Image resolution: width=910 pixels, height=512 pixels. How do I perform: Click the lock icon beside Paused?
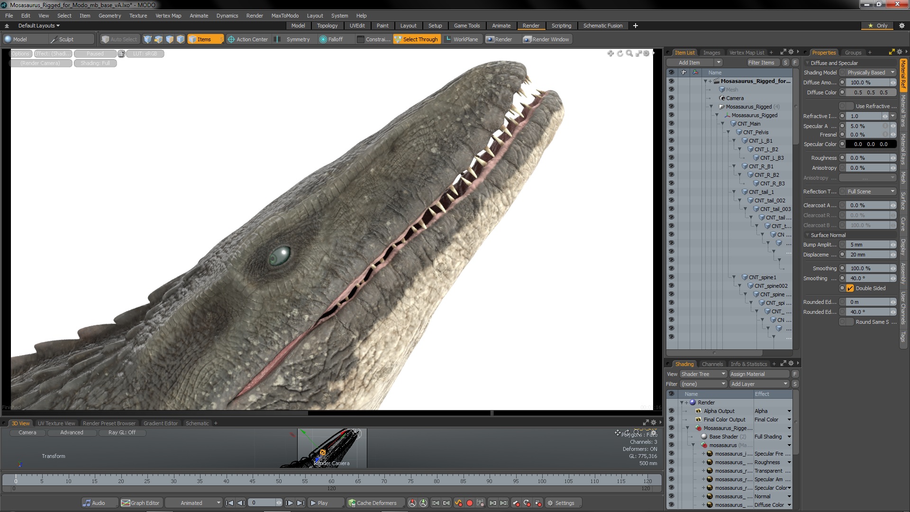(x=121, y=54)
